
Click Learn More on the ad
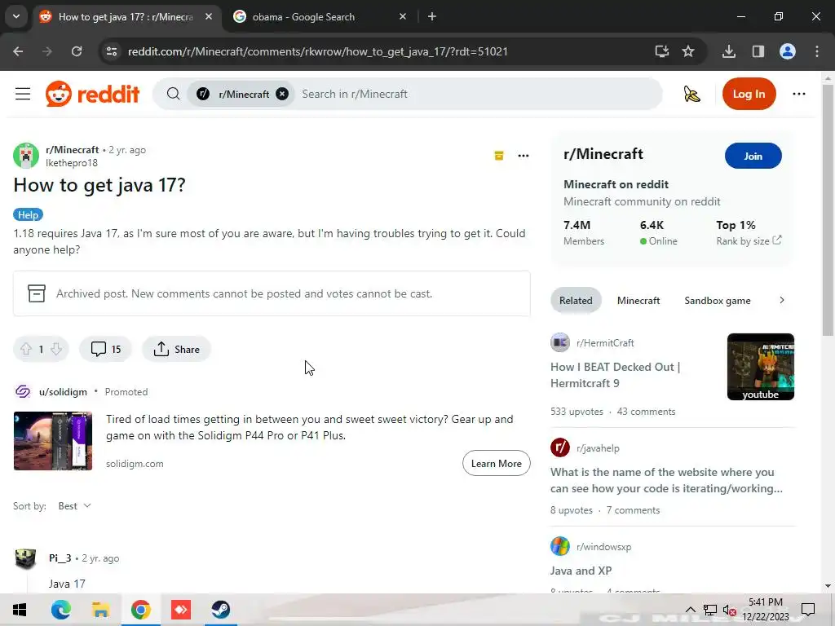[497, 463]
